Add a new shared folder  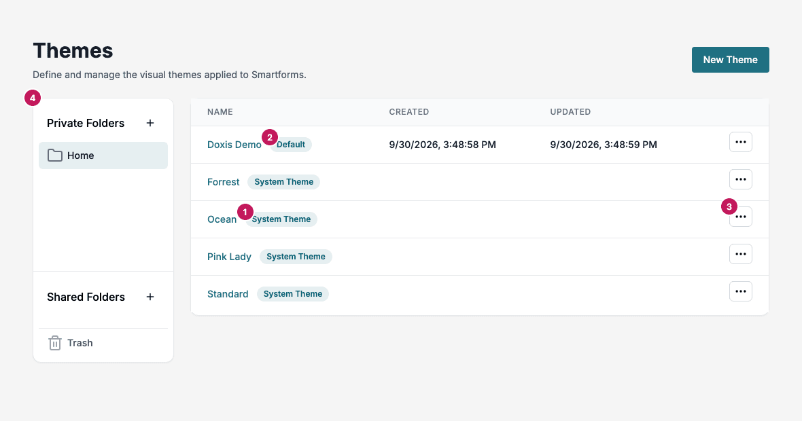[x=150, y=297]
